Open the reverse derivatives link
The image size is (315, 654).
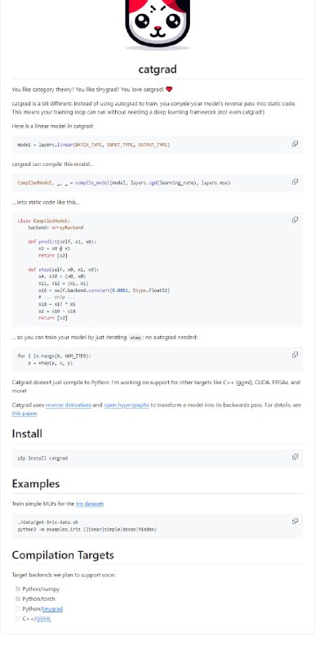69,405
